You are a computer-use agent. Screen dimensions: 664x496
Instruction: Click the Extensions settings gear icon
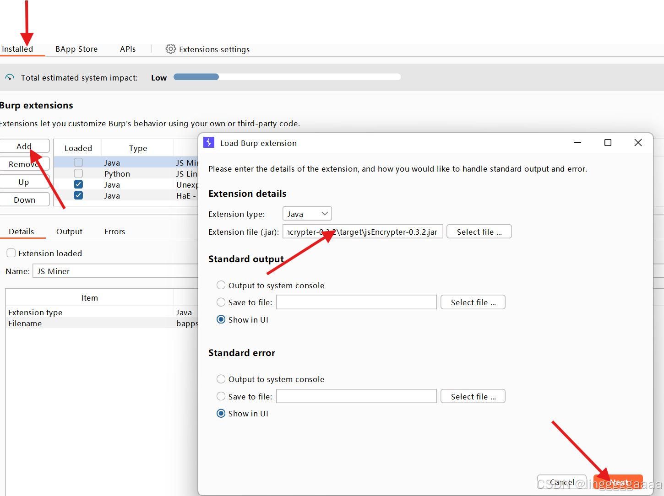tap(170, 49)
